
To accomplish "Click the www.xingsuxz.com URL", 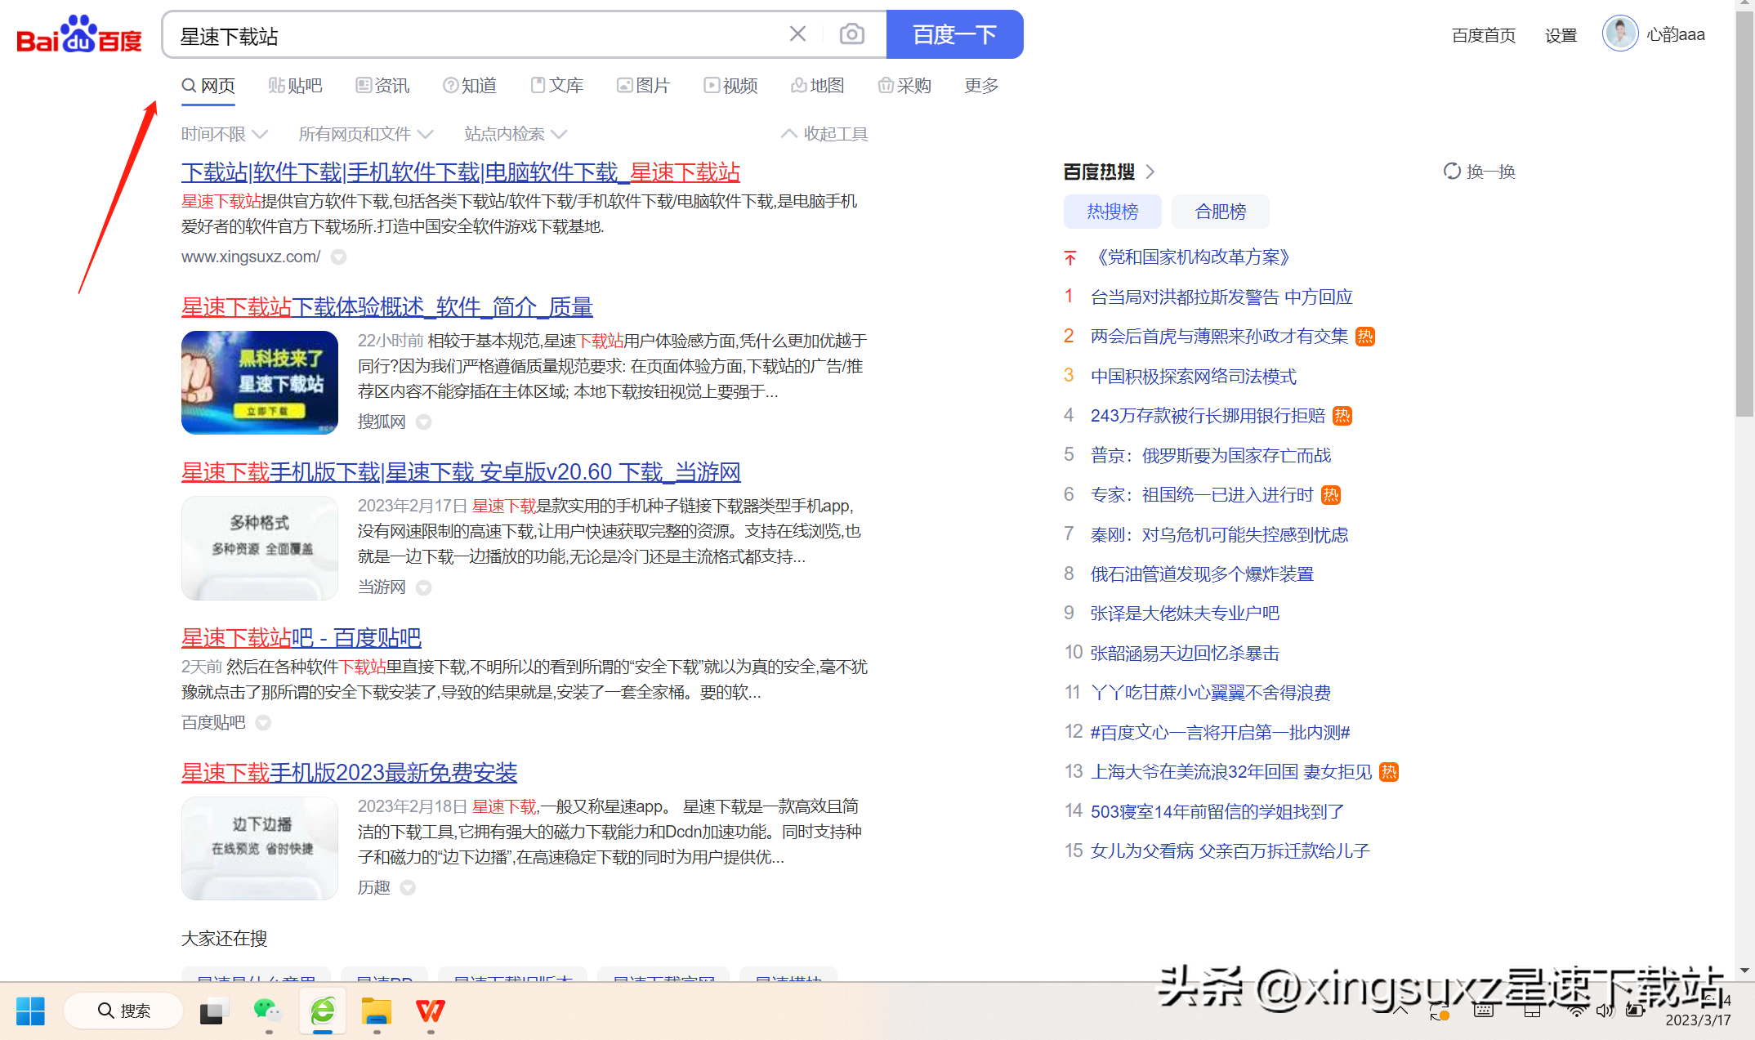I will 251,257.
